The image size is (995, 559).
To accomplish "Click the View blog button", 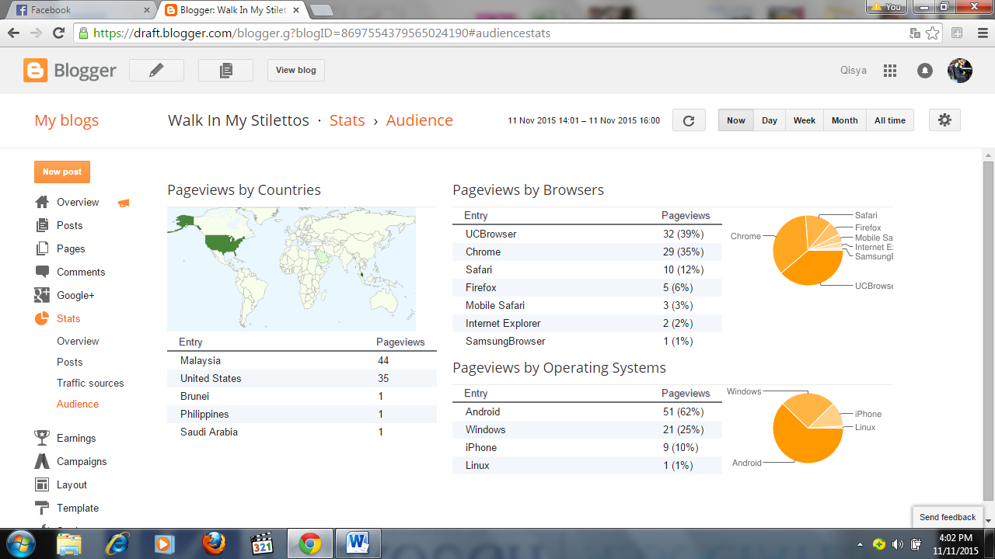I will point(296,70).
